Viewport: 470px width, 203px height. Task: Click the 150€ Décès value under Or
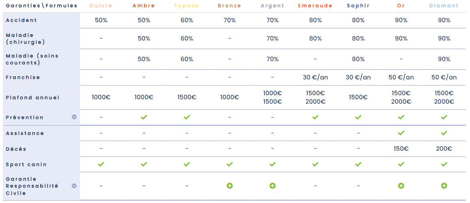[401, 149]
